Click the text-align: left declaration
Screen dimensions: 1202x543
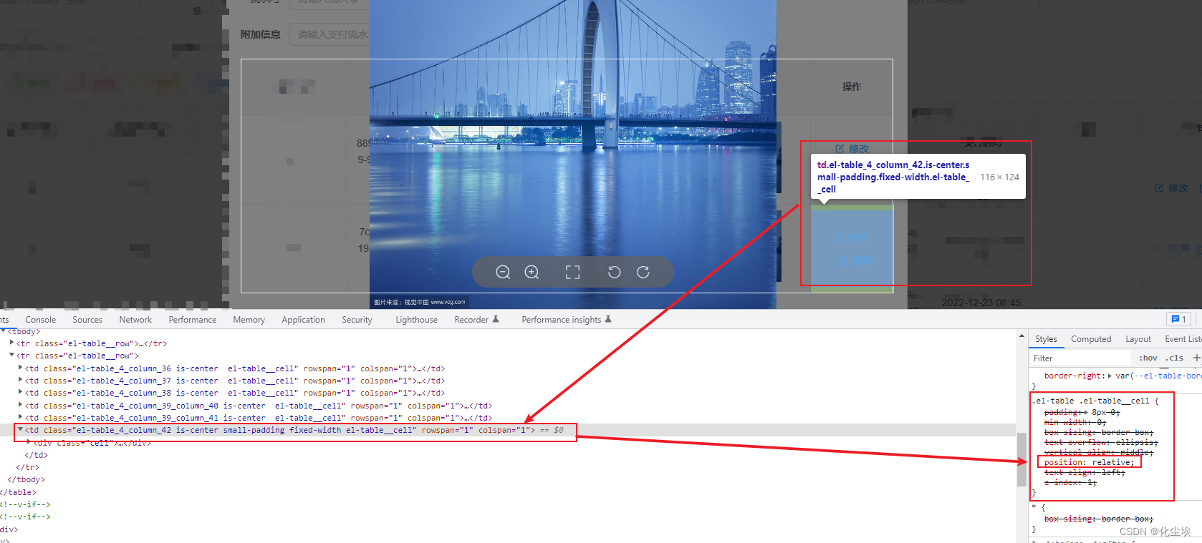point(1085,472)
